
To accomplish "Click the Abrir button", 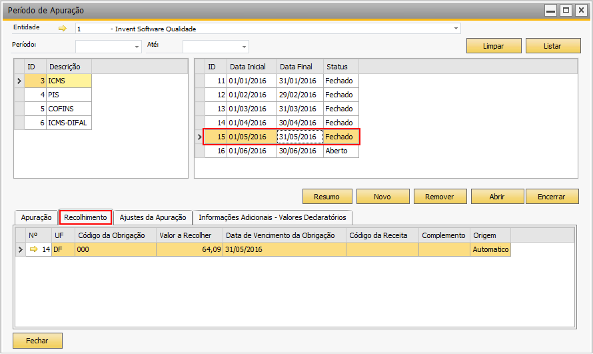I will click(497, 197).
